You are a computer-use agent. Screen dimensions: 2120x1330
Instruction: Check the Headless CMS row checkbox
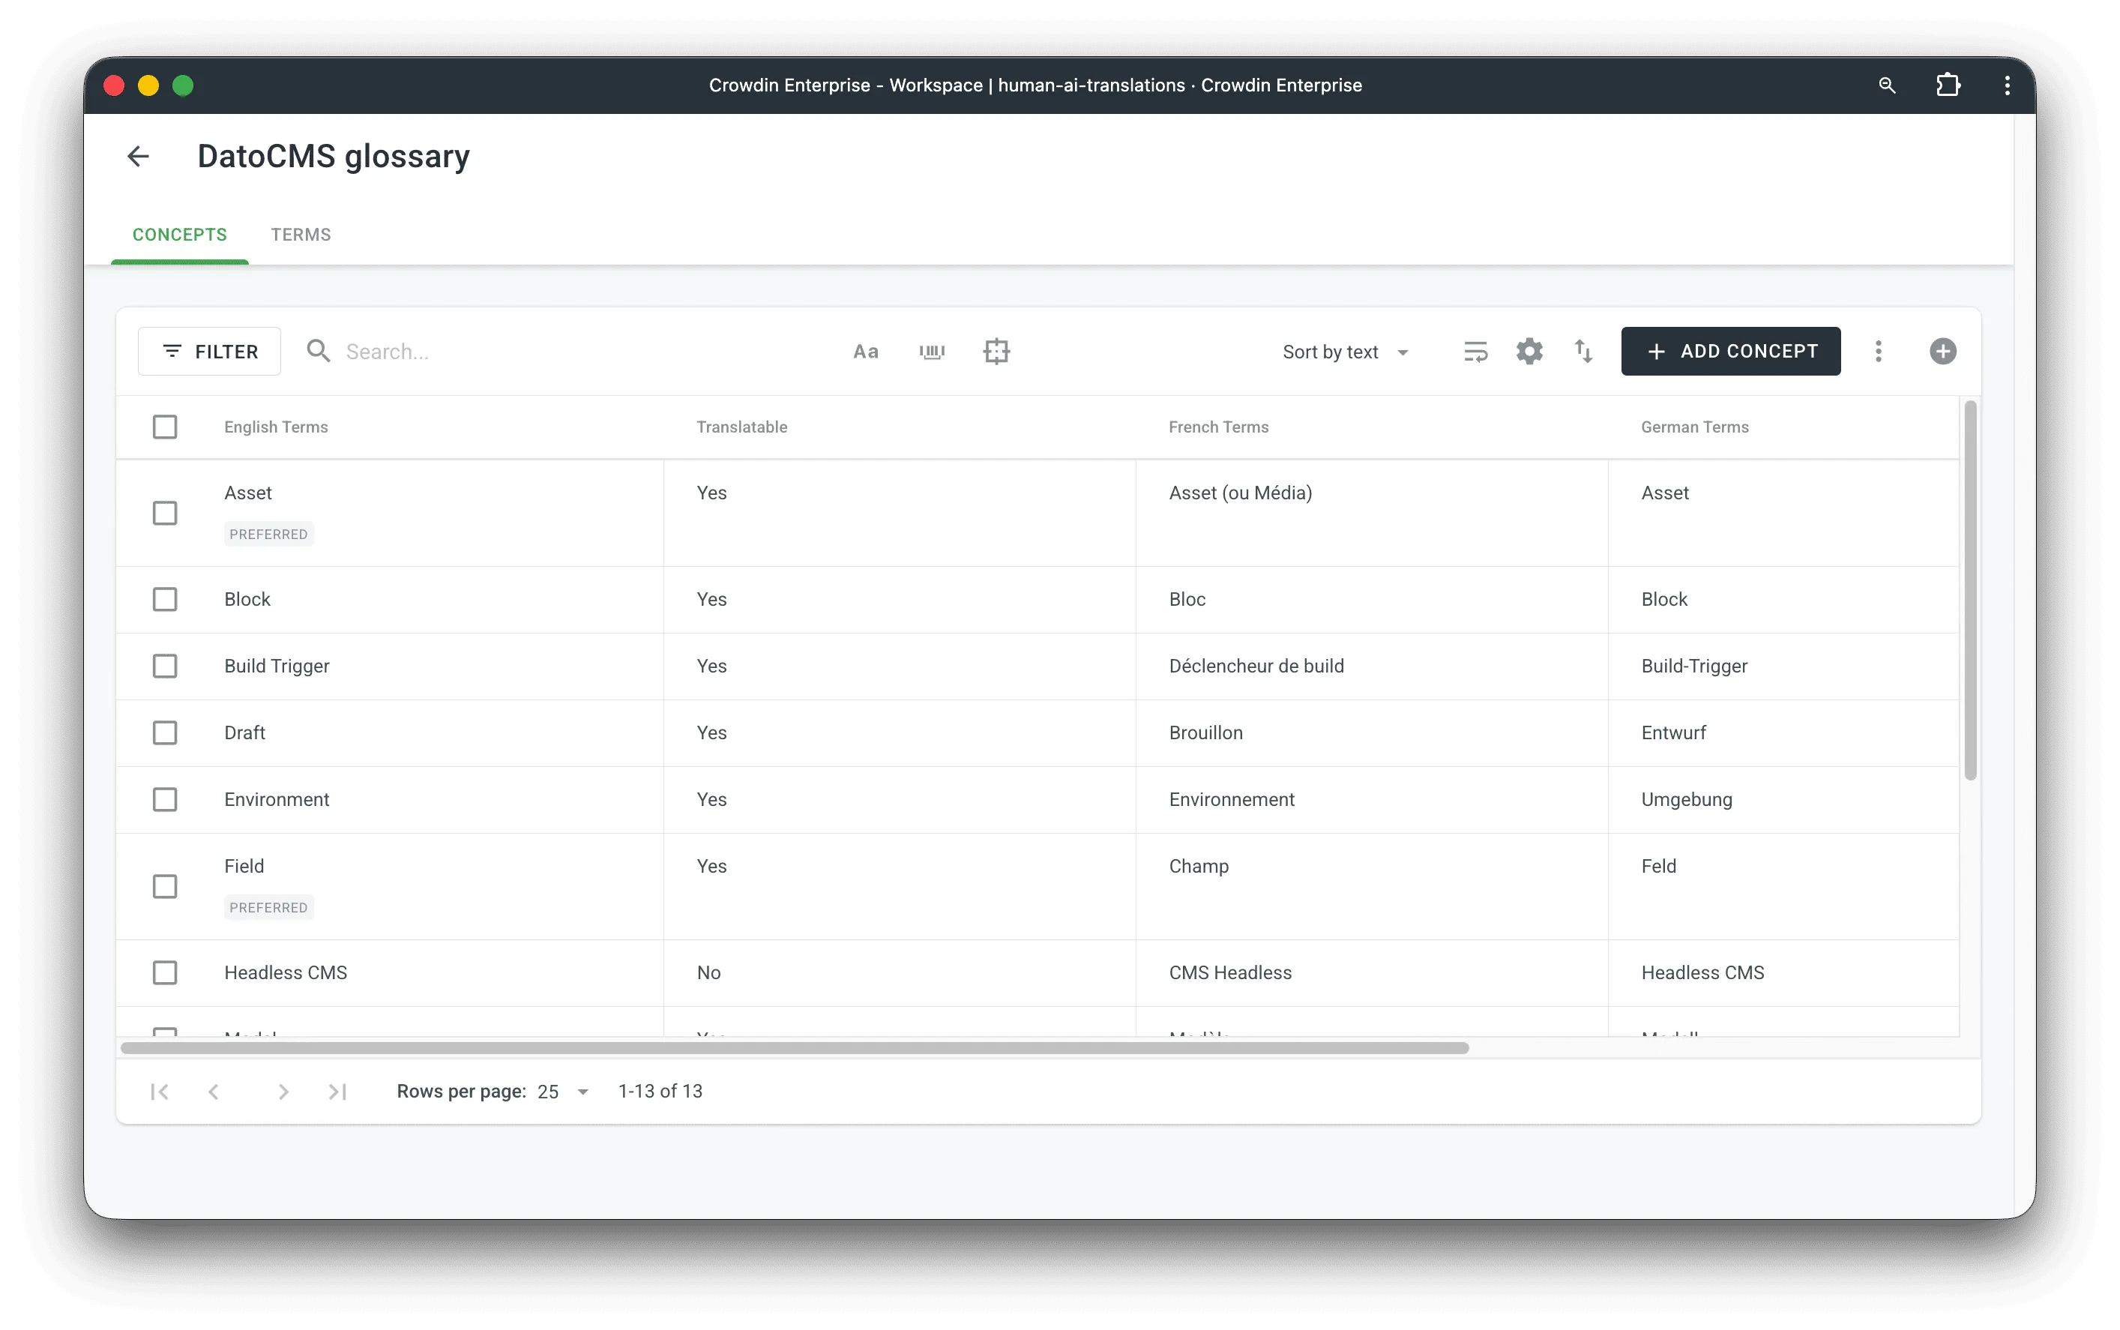click(x=166, y=973)
